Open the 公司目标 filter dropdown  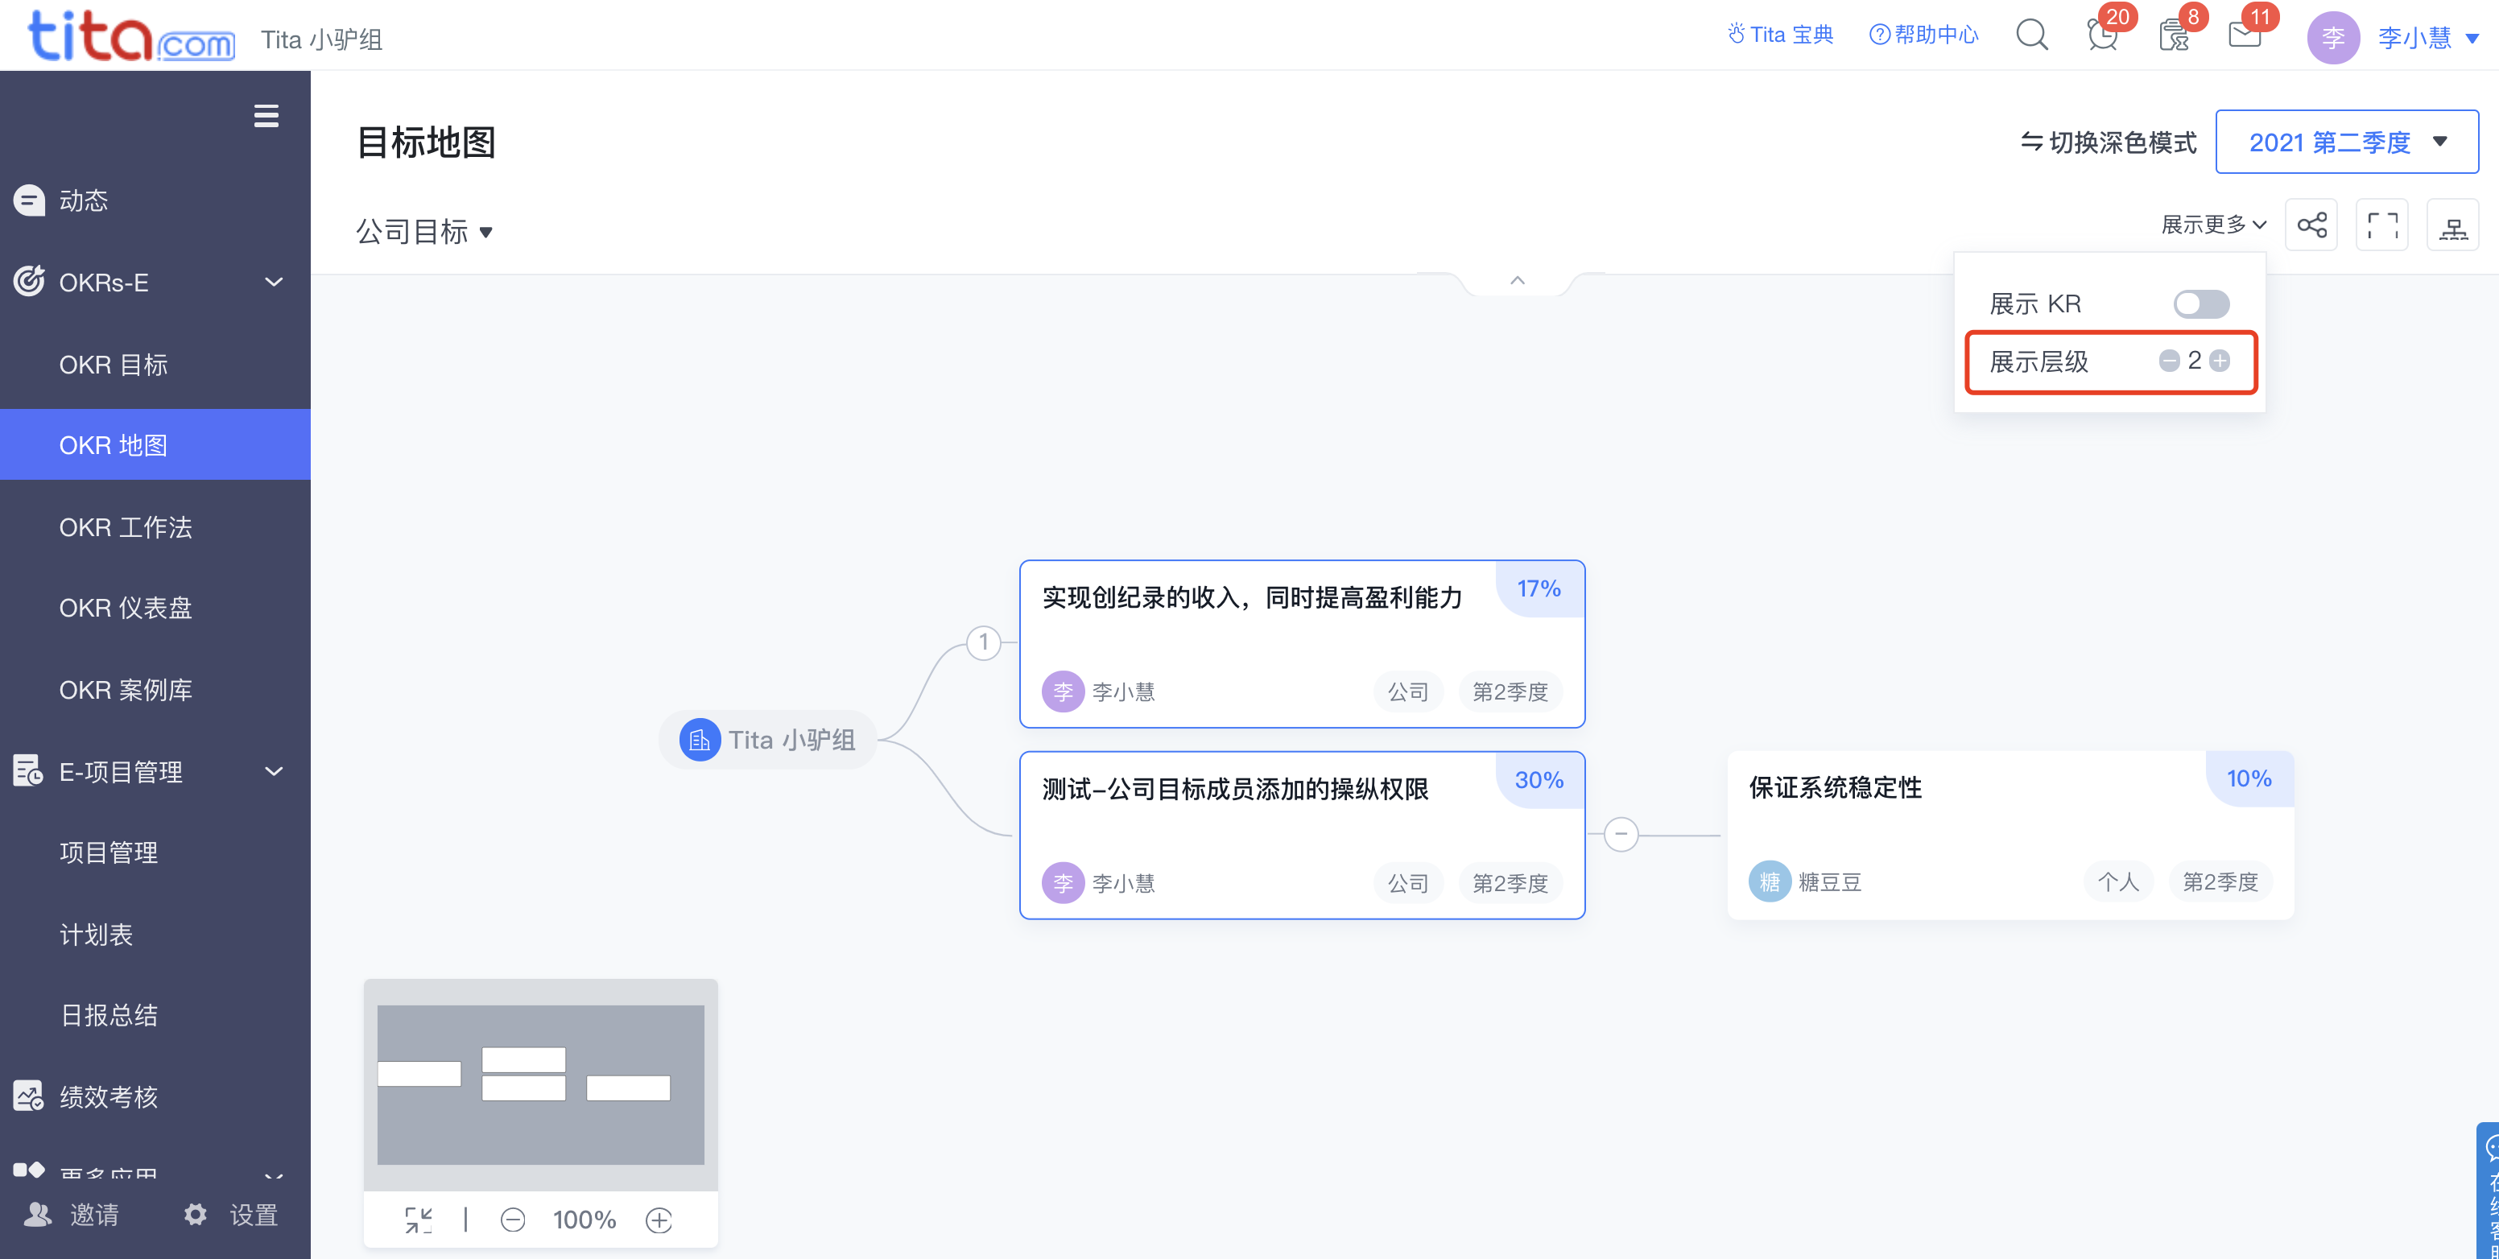[424, 232]
